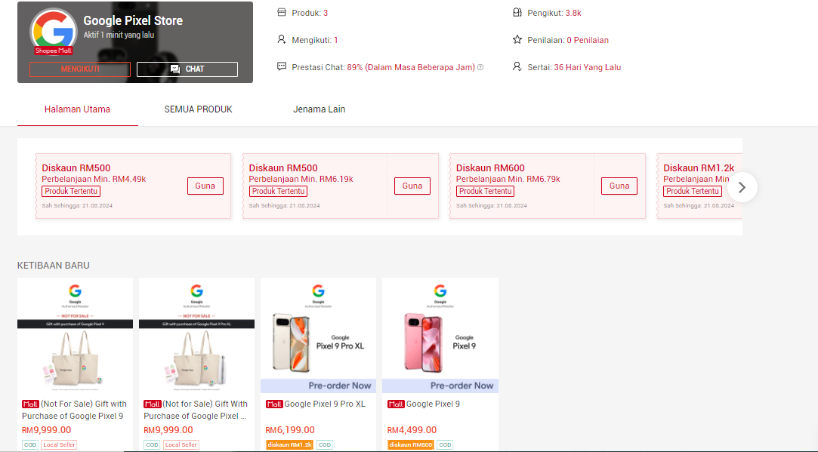Click the first Not For Sale gift product image
The width and height of the screenshot is (818, 452).
click(75, 336)
